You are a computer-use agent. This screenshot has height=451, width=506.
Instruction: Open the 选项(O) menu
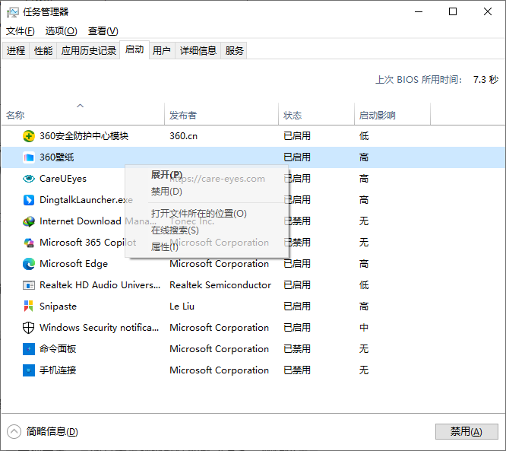[62, 31]
